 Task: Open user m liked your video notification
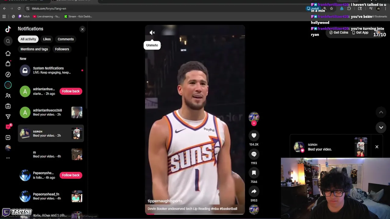click(51, 155)
